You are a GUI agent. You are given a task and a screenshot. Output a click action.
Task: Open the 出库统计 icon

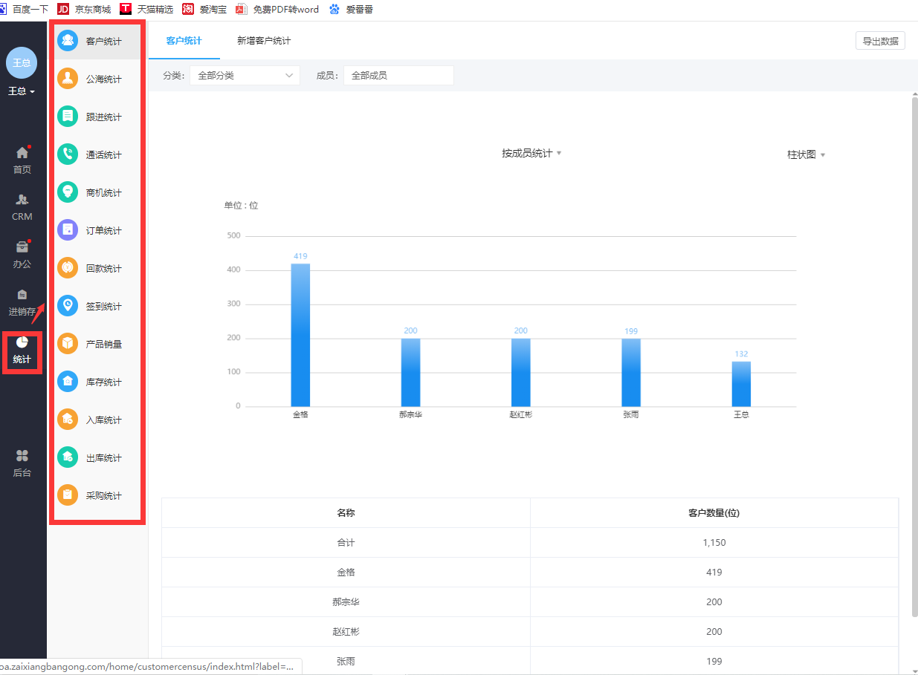click(x=68, y=457)
